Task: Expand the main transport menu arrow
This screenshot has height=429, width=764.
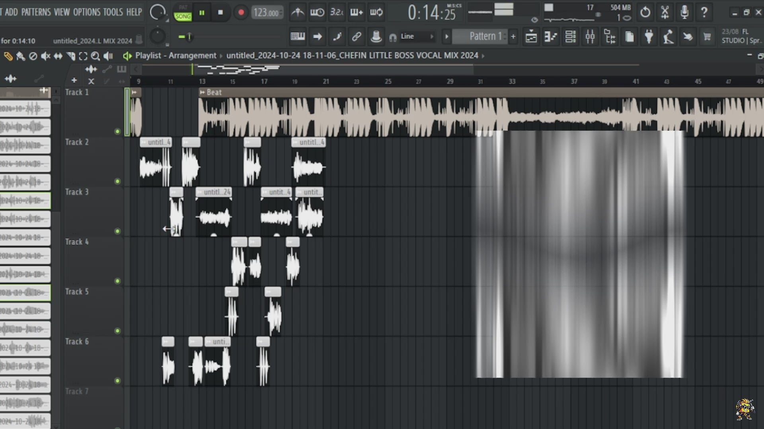Action: [447, 37]
